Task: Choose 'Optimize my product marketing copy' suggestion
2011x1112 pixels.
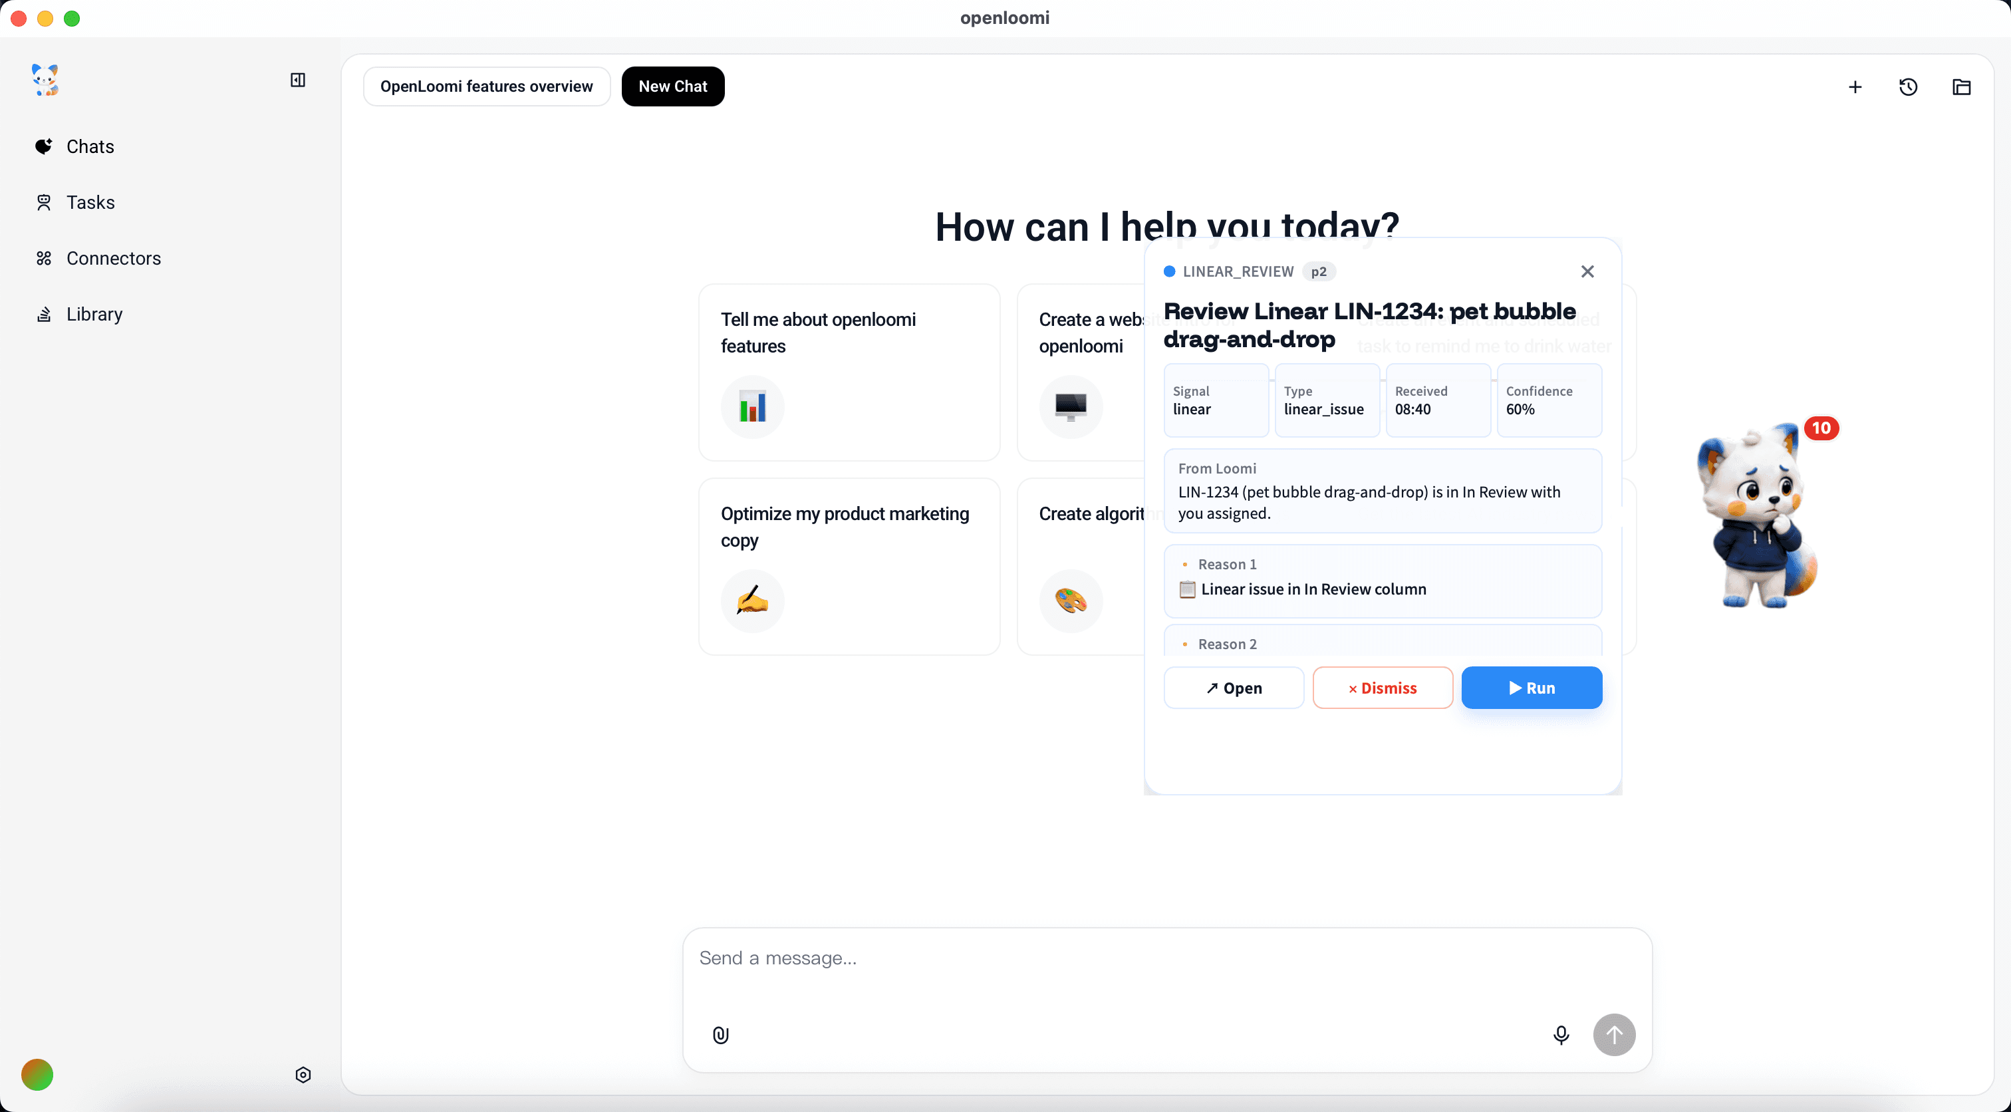Action: (x=849, y=566)
